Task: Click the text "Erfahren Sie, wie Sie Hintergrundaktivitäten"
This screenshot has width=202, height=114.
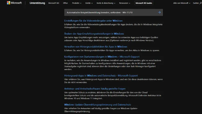Action: click(x=112, y=51)
